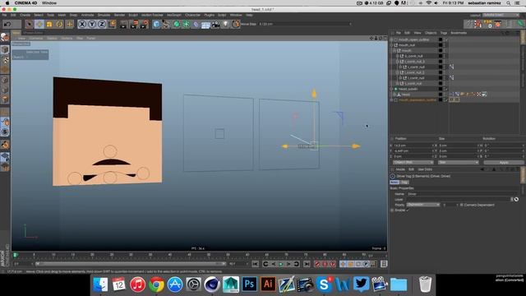526x296 pixels.
Task: Open the Object (Rel) coordinate mode dropdown
Action: point(413,163)
